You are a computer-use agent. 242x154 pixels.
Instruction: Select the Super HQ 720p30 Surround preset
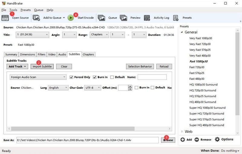207,114
